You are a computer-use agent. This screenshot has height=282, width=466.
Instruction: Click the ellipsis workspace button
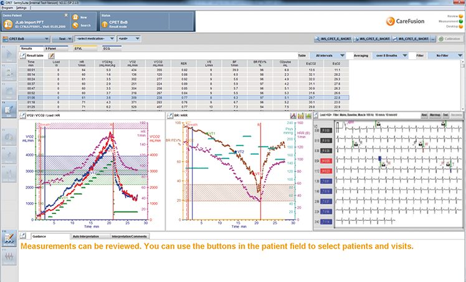433,39
